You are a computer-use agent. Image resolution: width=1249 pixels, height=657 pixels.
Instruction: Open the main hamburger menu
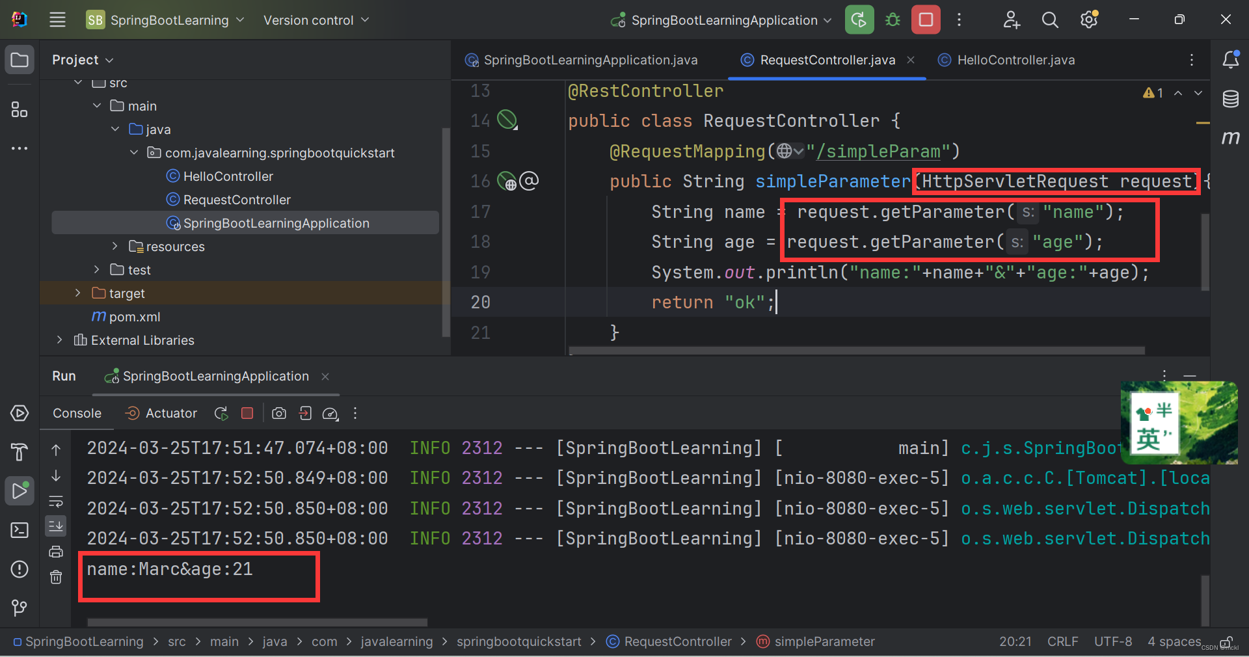click(58, 20)
